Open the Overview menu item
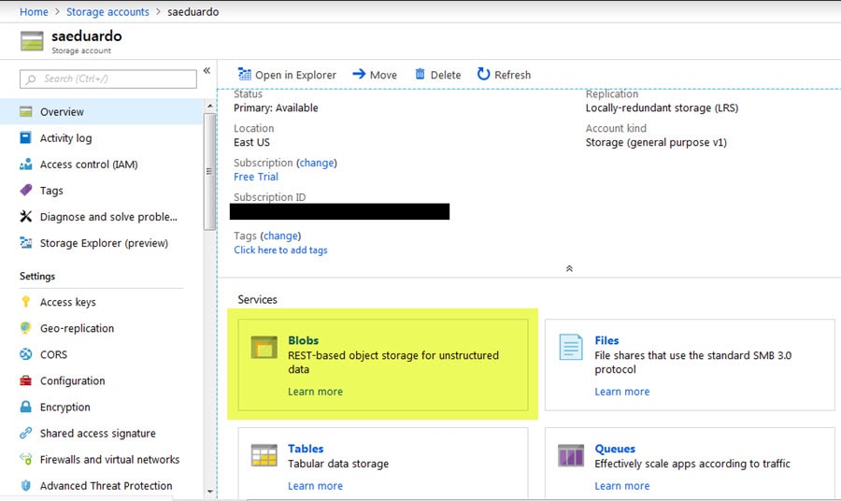Viewport: 841px width, 501px height. tap(62, 111)
